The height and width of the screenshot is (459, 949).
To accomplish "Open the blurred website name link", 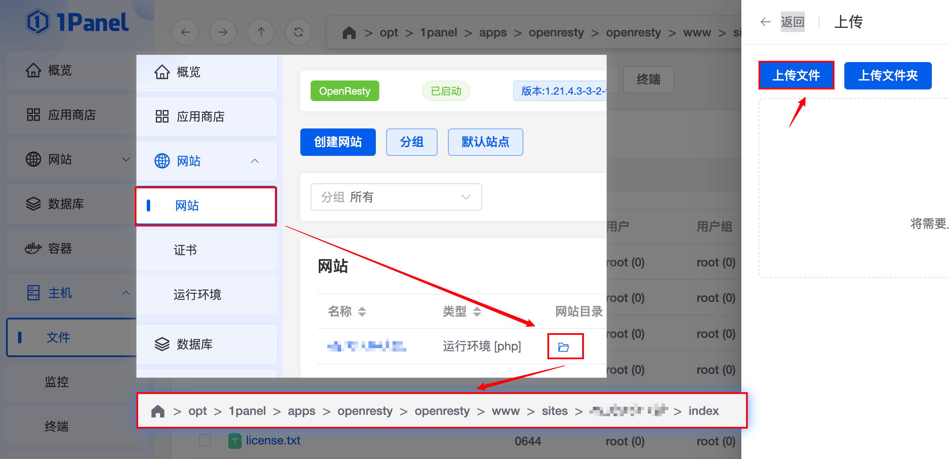I will point(367,346).
